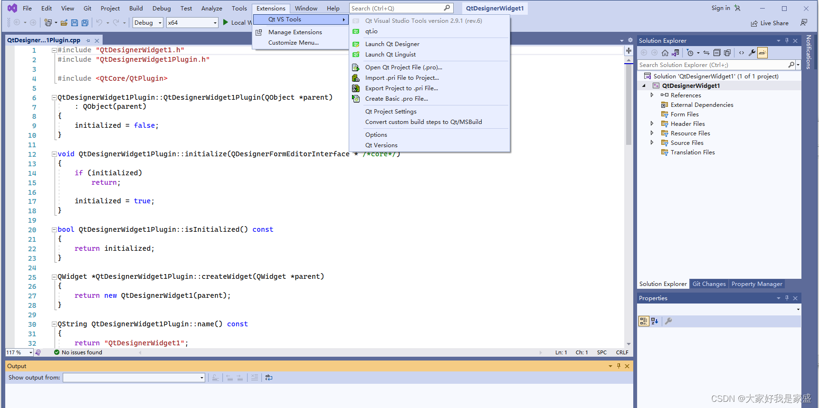Viewport: 819px width, 408px height.
Task: Click the No issues found status indicator
Action: pyautogui.click(x=78, y=352)
